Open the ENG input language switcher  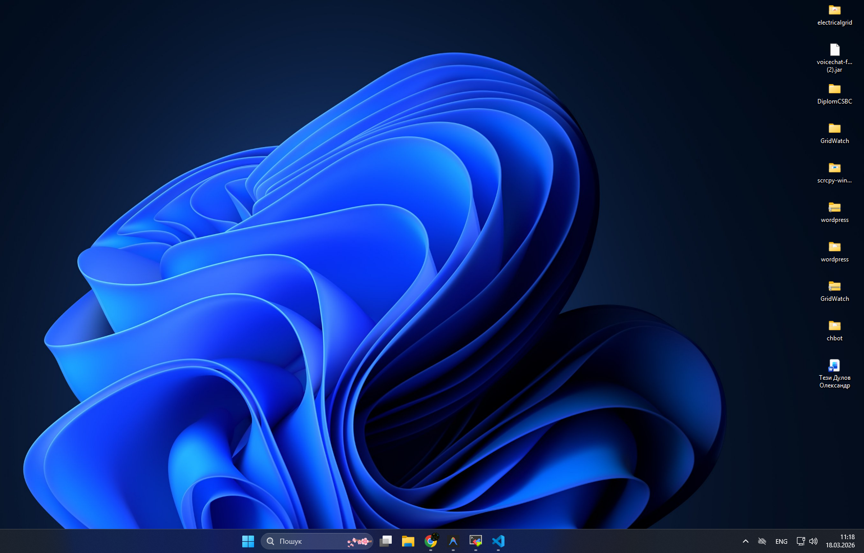(782, 541)
